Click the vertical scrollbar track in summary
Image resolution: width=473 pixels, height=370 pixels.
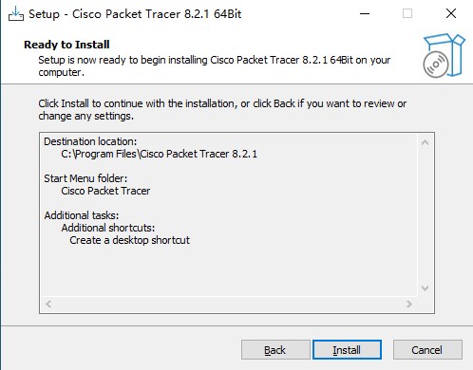(425, 215)
